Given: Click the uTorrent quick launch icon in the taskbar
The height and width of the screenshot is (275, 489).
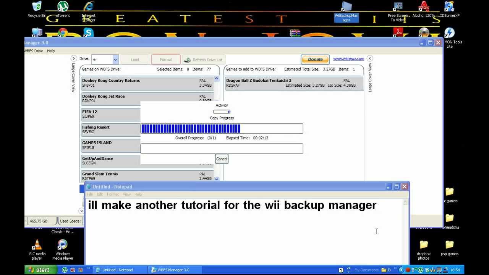Looking at the screenshot, I should (x=65, y=270).
